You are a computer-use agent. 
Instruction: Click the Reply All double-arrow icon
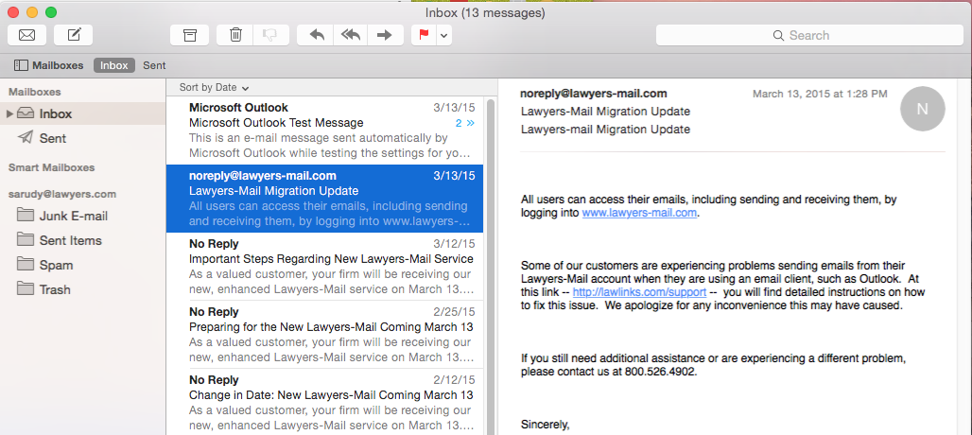(x=351, y=35)
